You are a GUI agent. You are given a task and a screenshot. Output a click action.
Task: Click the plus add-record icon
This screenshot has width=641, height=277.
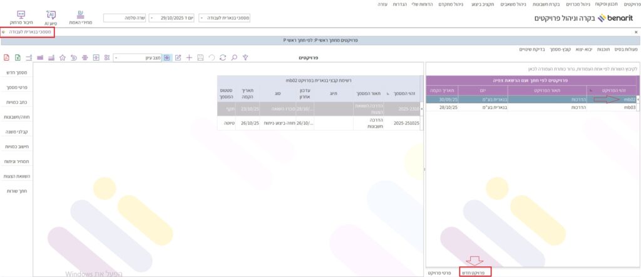[189, 58]
